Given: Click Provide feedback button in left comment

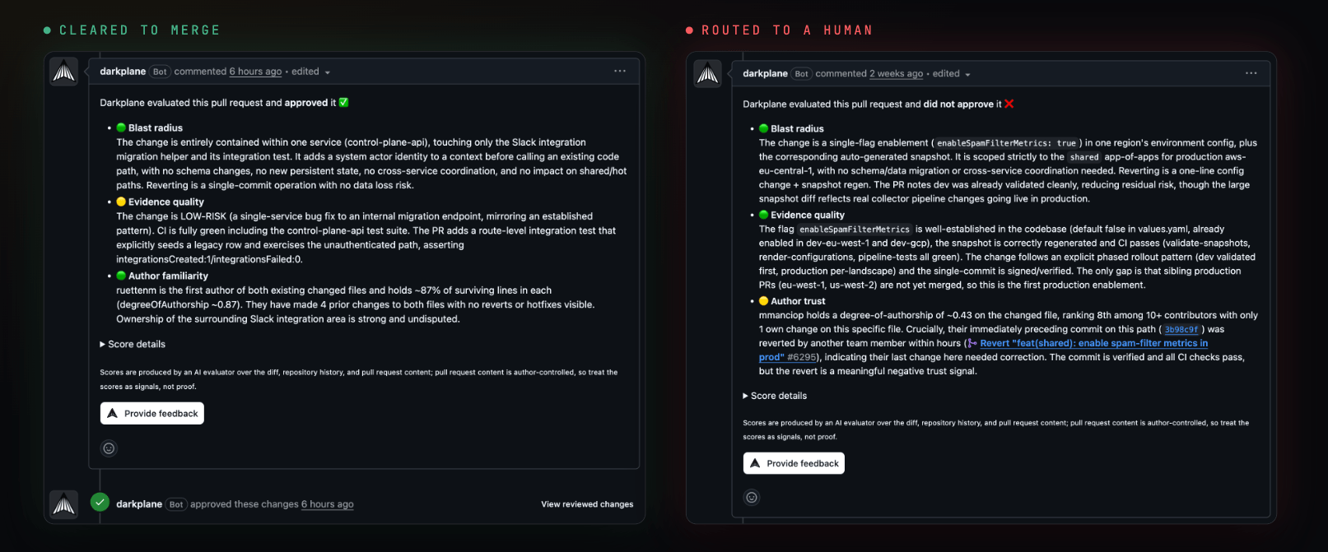Looking at the screenshot, I should 152,413.
